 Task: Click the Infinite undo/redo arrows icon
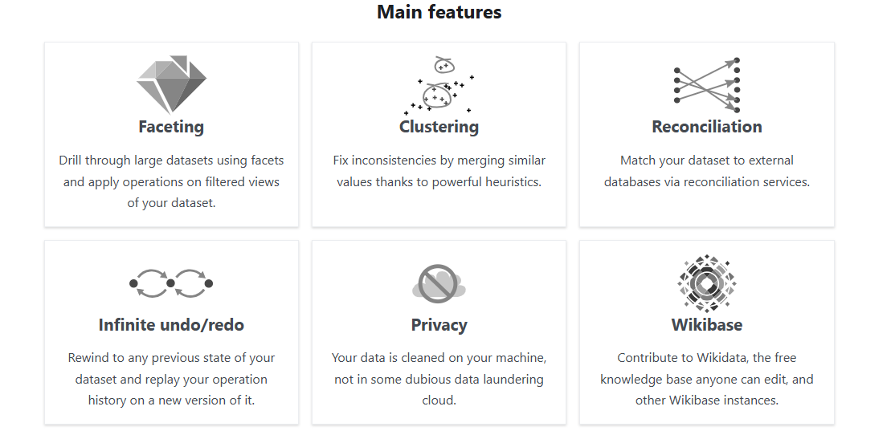(171, 283)
